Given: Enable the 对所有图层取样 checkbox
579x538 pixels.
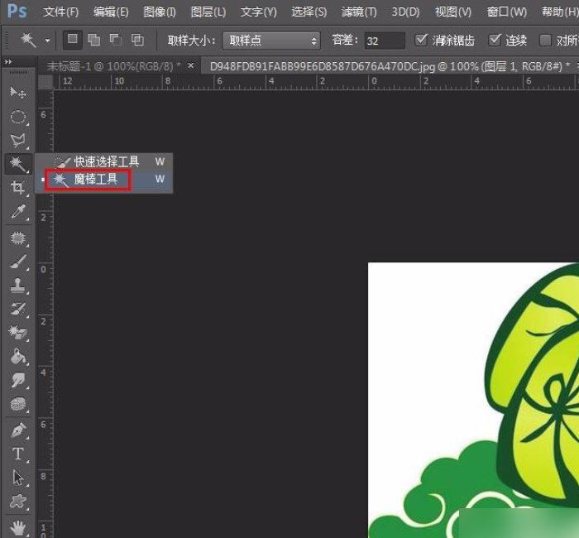Looking at the screenshot, I should coord(546,40).
